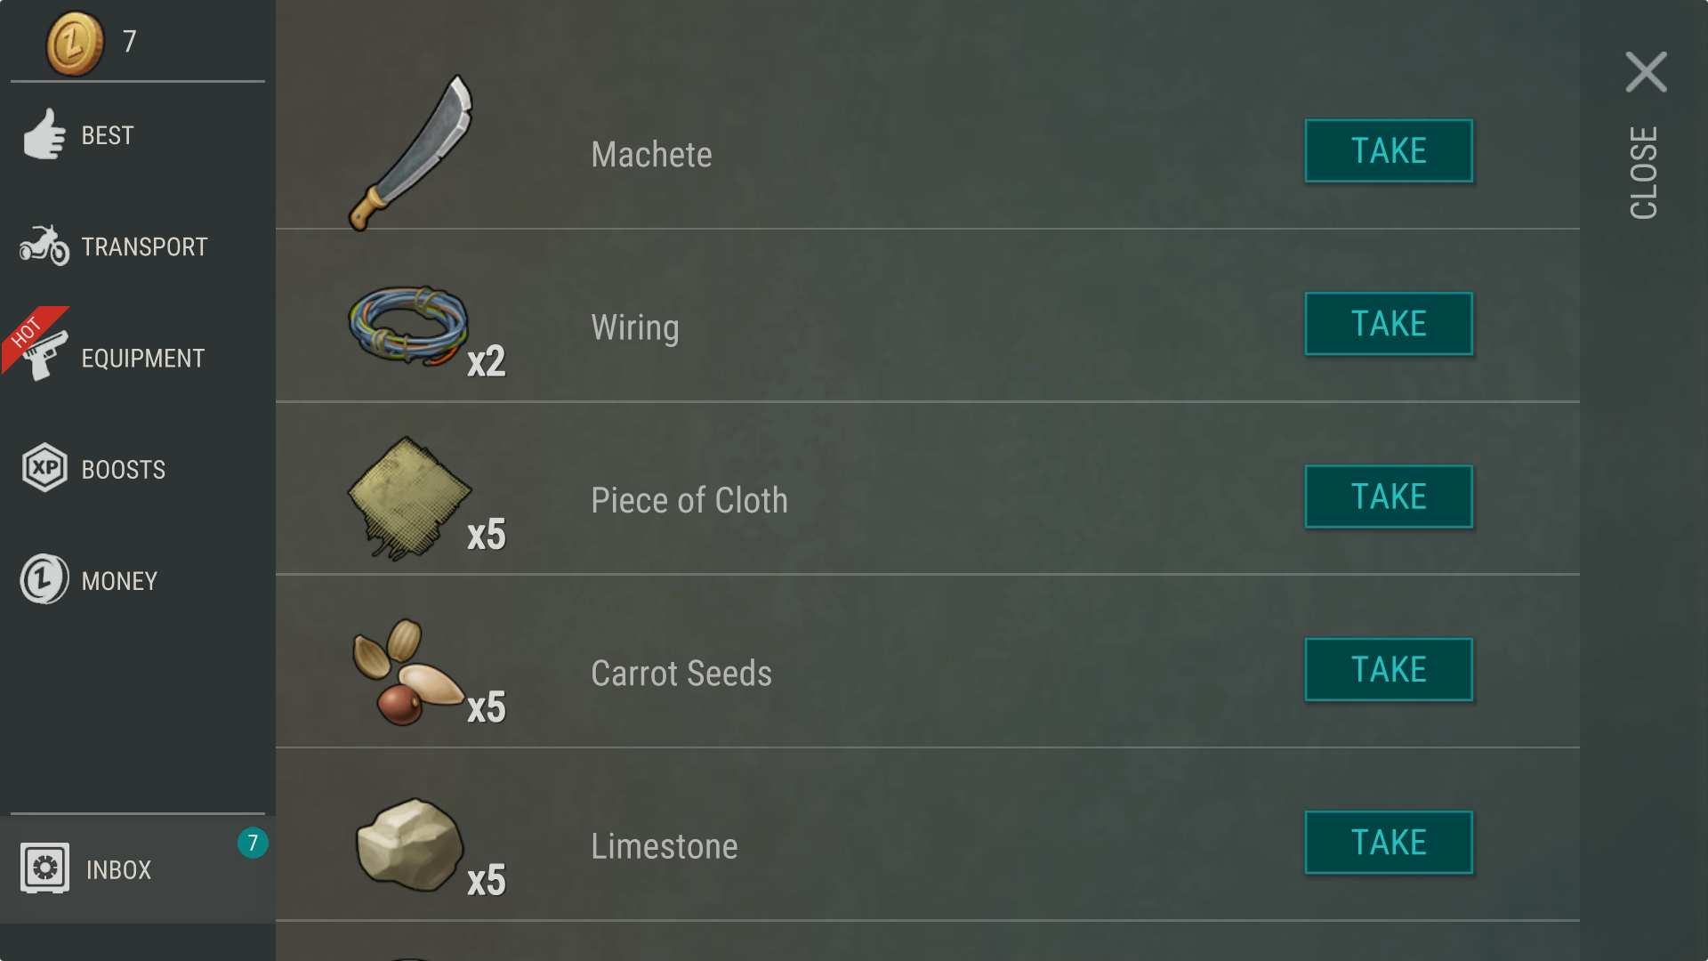Tap the Machete item image
1708x961 pixels.
(411, 153)
